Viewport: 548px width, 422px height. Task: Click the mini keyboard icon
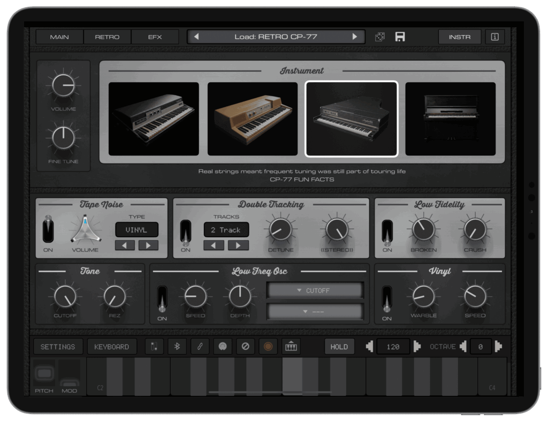[x=291, y=347]
